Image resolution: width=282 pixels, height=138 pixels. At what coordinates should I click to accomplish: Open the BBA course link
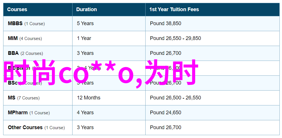tap(13, 53)
